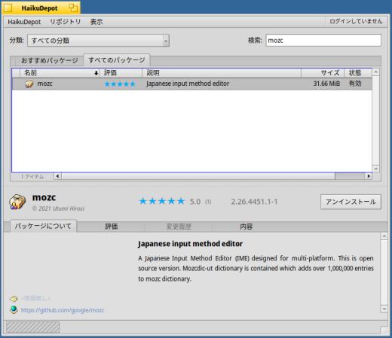The width and height of the screenshot is (392, 338).
Task: Click the bold 'Japanese input method editor' heading
Action: 190,244
